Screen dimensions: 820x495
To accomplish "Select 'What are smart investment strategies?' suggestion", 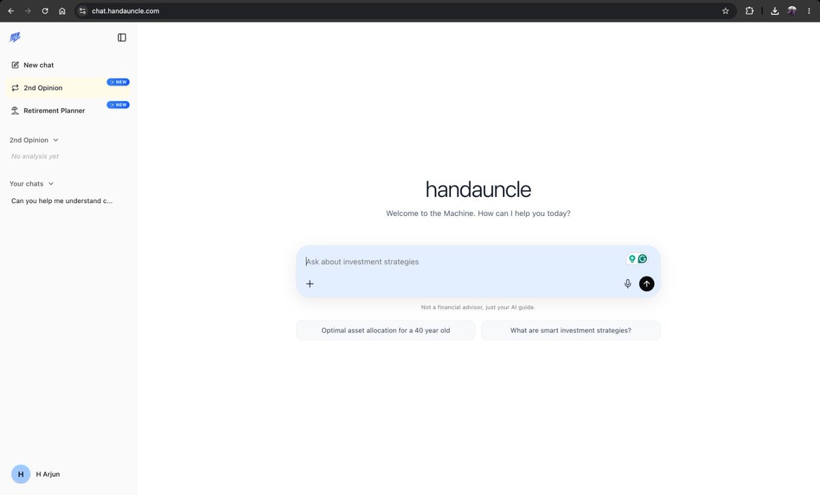I will [571, 330].
